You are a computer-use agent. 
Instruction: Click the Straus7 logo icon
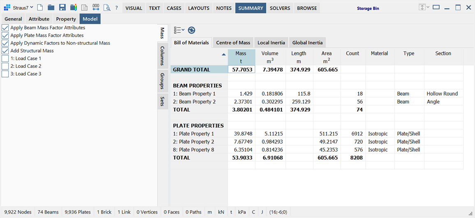click(x=7, y=8)
